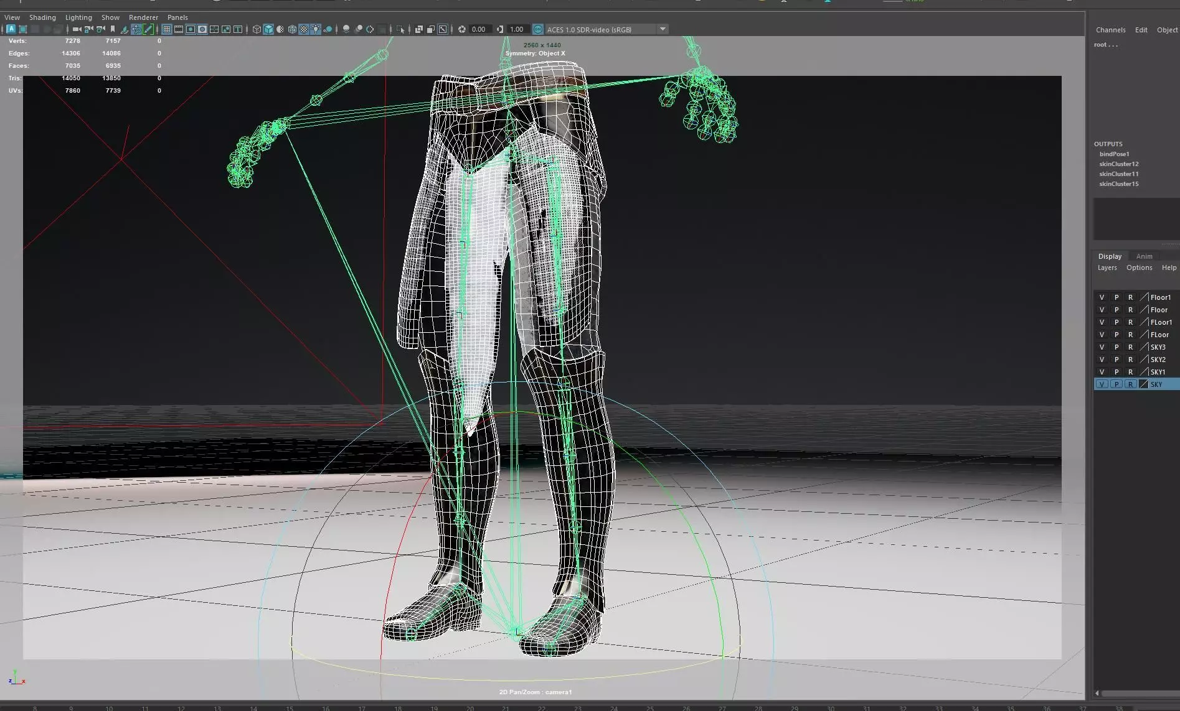Viewport: 1180px width, 711px height.
Task: Toggle the Motion Blur icon
Action: click(358, 29)
